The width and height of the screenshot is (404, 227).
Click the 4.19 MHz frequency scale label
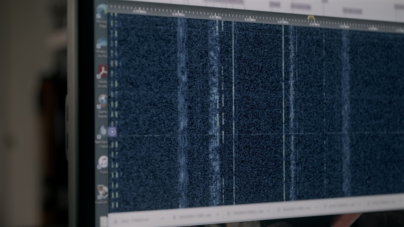(140, 12)
